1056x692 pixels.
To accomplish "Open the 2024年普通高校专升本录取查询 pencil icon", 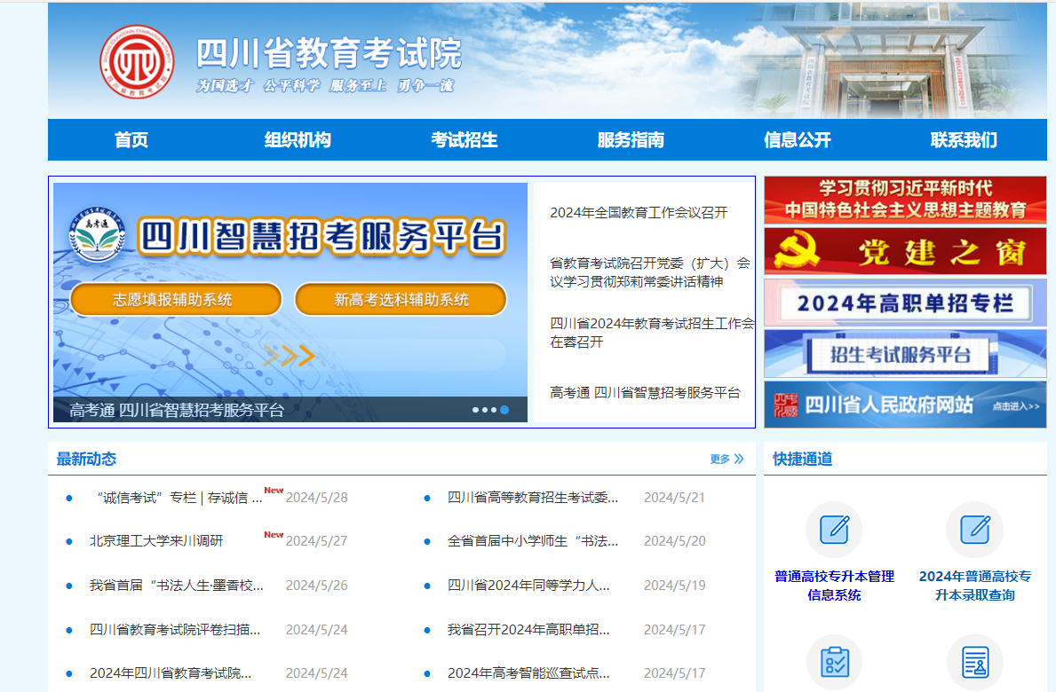I will pos(974,530).
